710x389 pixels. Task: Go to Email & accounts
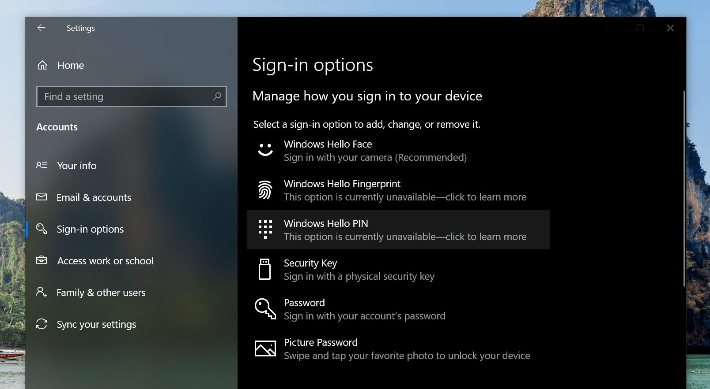[x=94, y=197]
